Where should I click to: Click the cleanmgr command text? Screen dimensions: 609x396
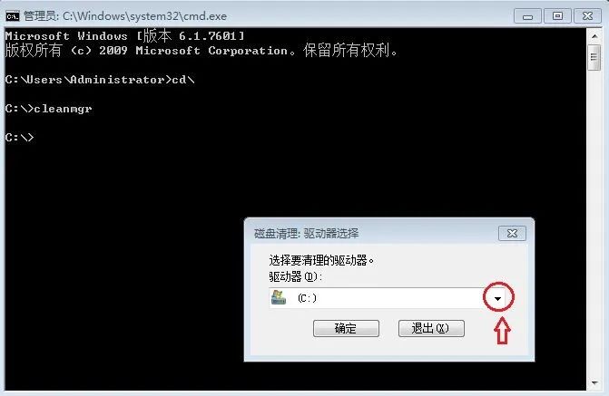tap(63, 109)
